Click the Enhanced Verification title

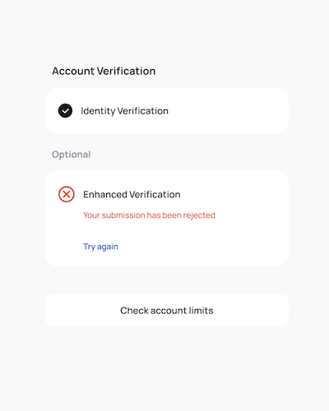coord(132,195)
